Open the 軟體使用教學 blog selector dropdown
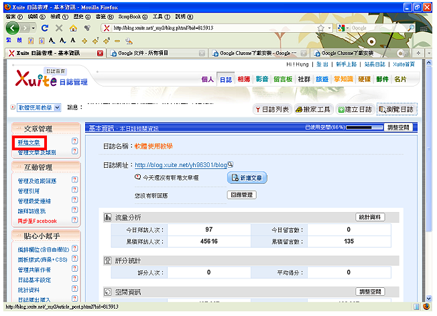The image size is (437, 316). click(39, 107)
